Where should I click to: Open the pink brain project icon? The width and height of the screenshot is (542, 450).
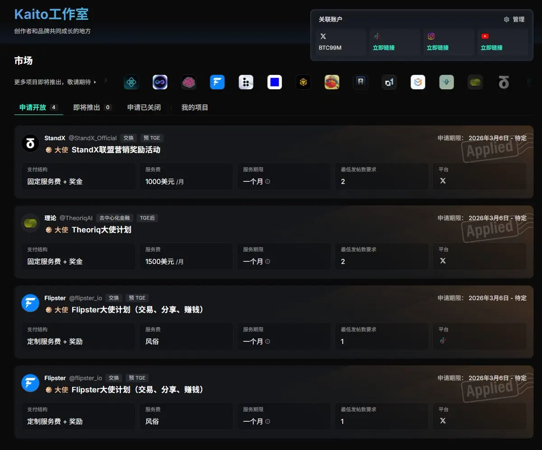(189, 82)
